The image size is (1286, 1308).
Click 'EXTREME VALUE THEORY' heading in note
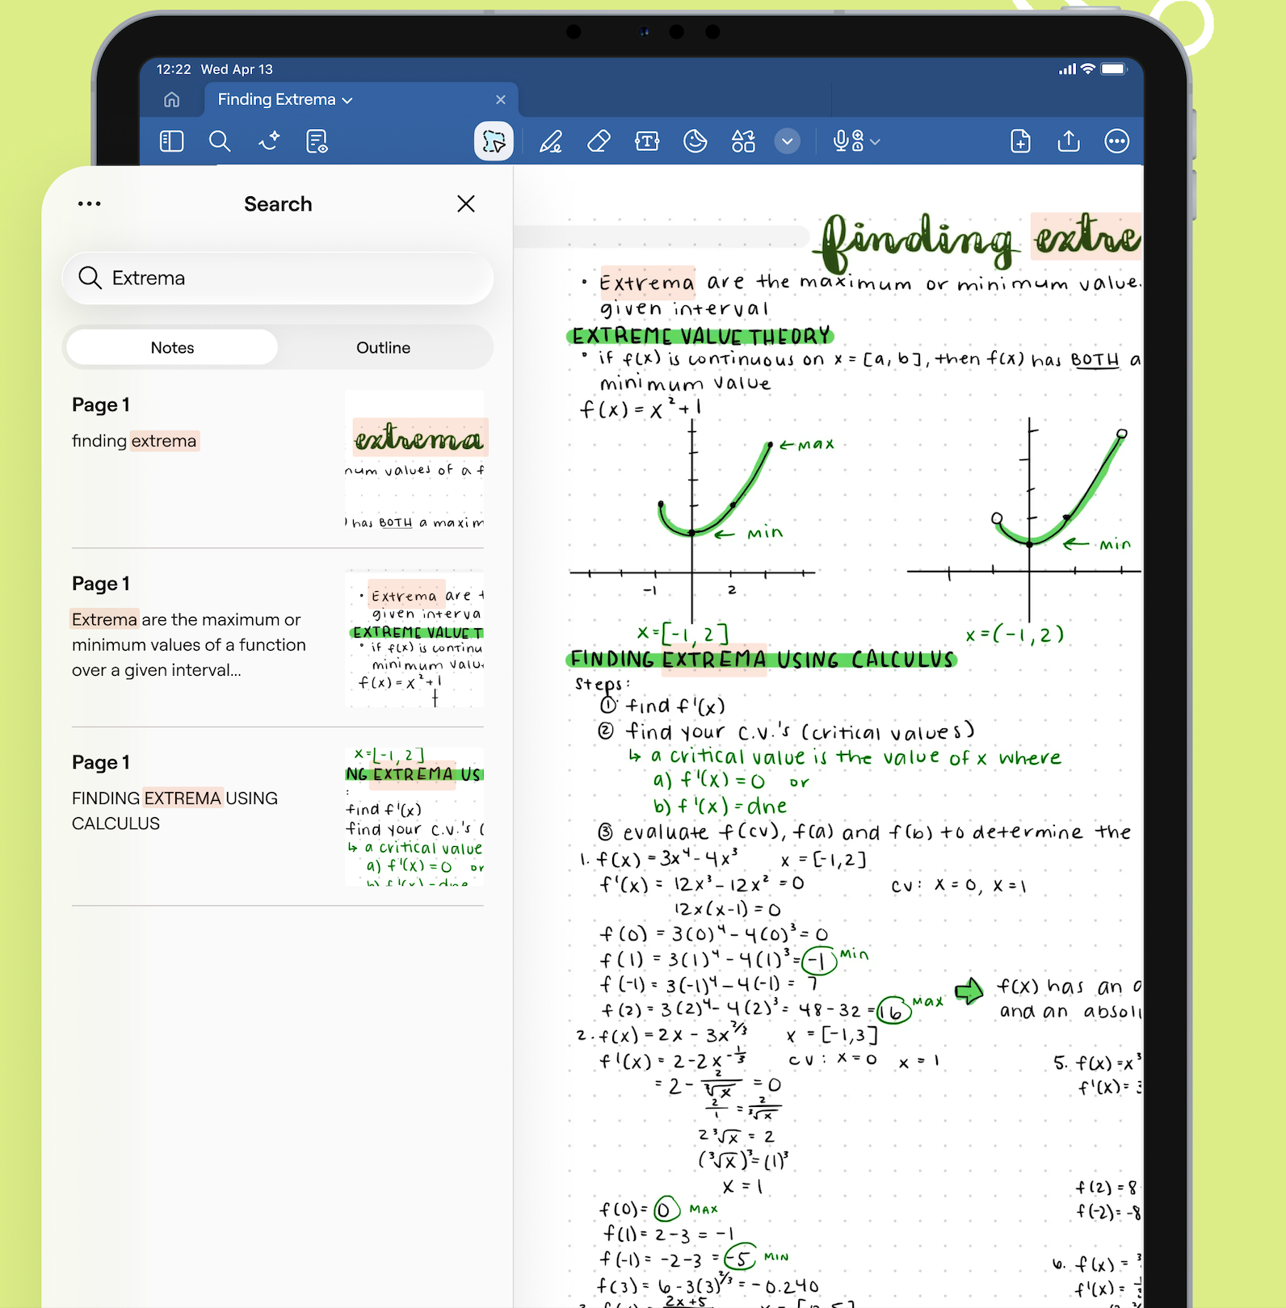click(x=700, y=335)
